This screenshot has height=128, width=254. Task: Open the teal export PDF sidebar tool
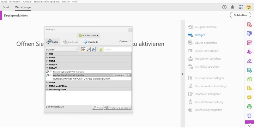(x=249, y=70)
